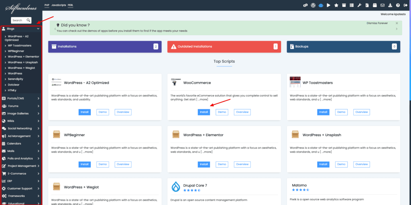Open WordPress + Unsplash Overview
Image resolution: width=411 pixels, height=205 pixels.
pyautogui.click(x=362, y=164)
